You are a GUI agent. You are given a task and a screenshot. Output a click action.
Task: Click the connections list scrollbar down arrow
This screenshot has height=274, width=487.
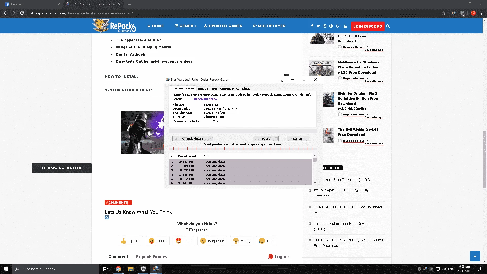pos(315,183)
